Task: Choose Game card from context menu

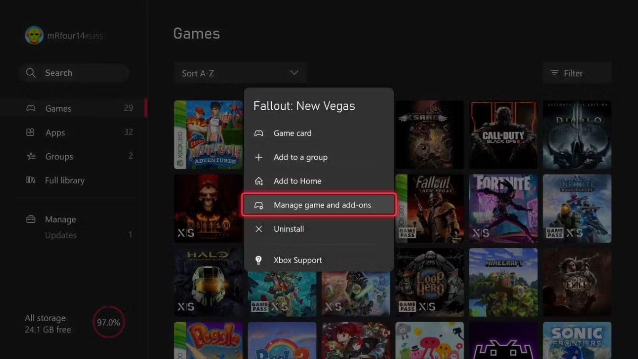Action: click(319, 133)
